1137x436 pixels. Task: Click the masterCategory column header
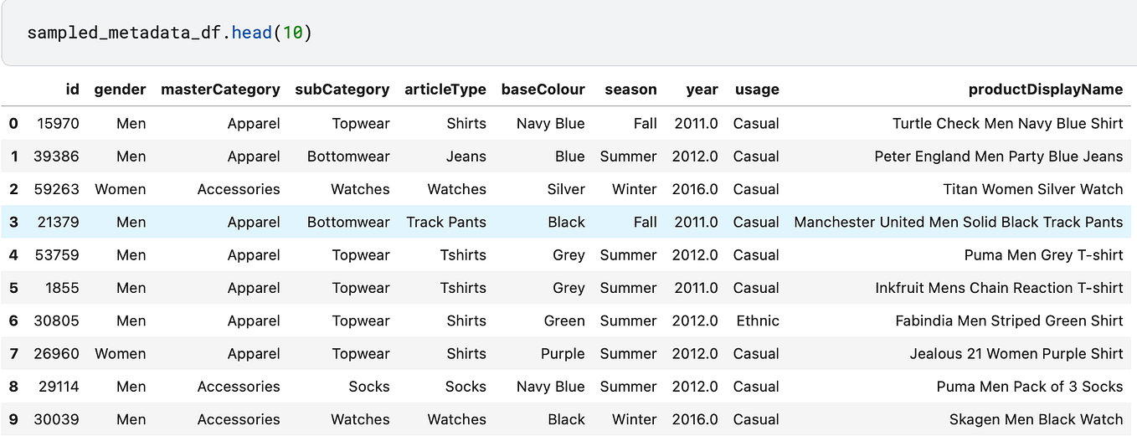click(x=220, y=90)
